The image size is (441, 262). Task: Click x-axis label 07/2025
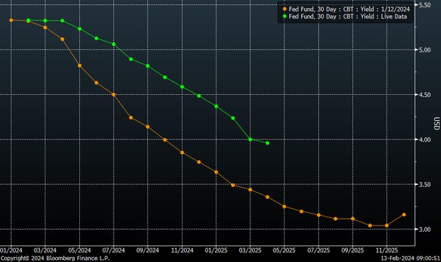point(318,250)
